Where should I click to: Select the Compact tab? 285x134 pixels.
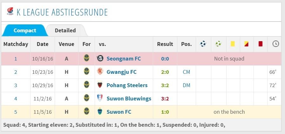click(25, 30)
